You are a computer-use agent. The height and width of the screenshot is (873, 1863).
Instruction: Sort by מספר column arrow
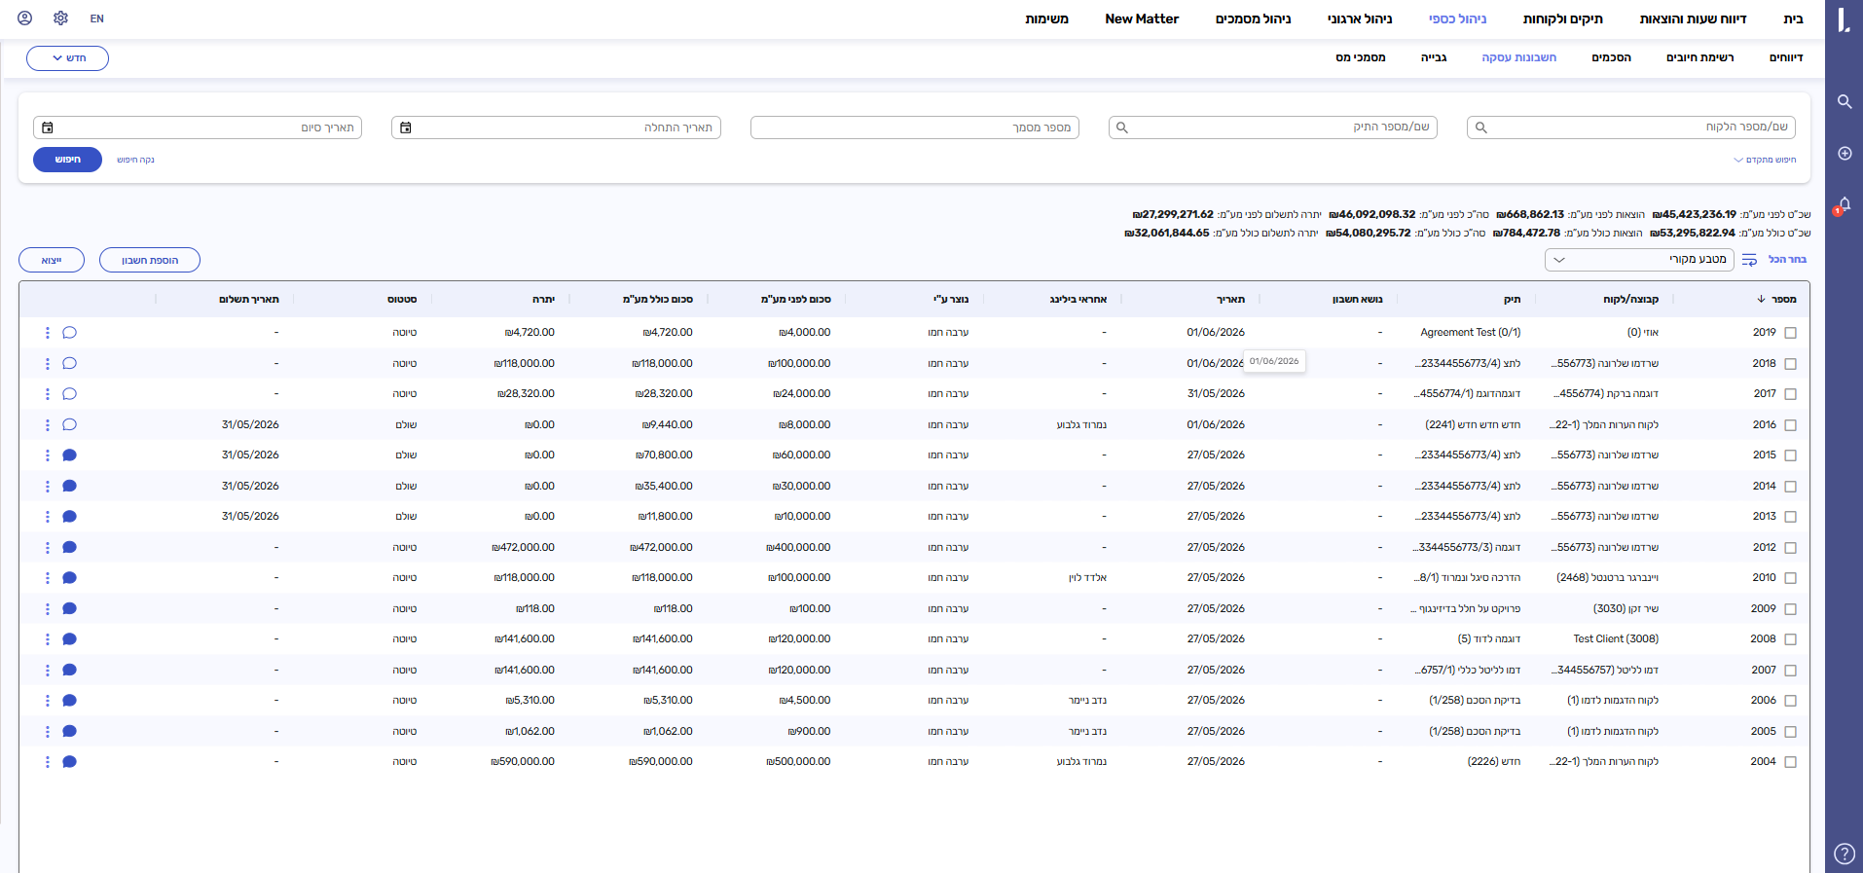pyautogui.click(x=1761, y=299)
